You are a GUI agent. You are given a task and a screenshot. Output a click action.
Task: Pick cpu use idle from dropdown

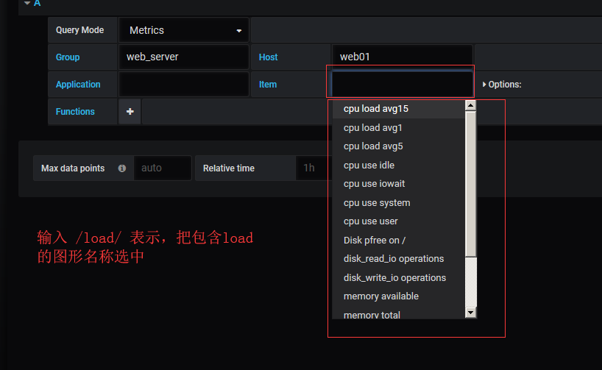pyautogui.click(x=369, y=166)
